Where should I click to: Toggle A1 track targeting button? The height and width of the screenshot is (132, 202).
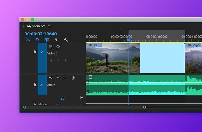[x=42, y=85]
